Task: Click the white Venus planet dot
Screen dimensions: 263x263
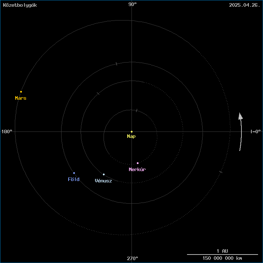Action: coord(104,174)
